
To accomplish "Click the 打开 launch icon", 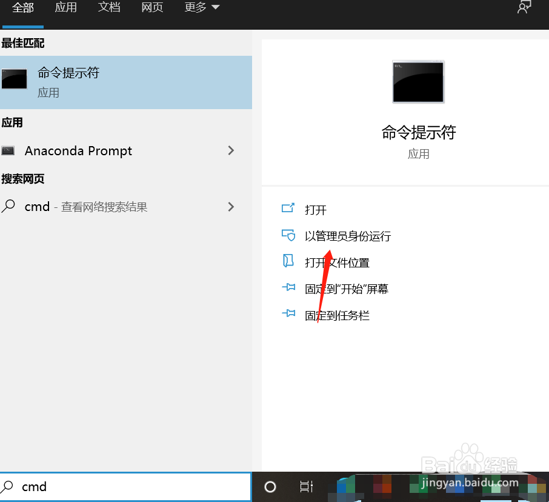I will pyautogui.click(x=288, y=208).
